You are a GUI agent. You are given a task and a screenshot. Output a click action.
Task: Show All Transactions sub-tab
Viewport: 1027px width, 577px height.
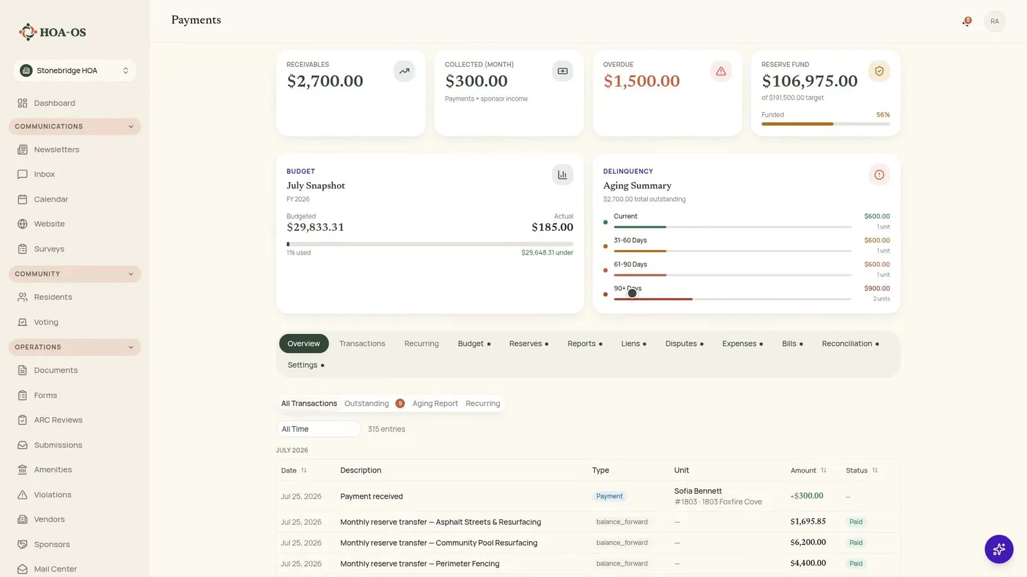click(x=309, y=403)
